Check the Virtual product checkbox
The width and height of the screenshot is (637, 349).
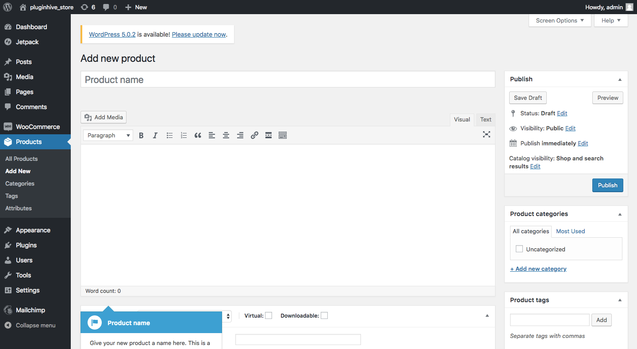269,315
